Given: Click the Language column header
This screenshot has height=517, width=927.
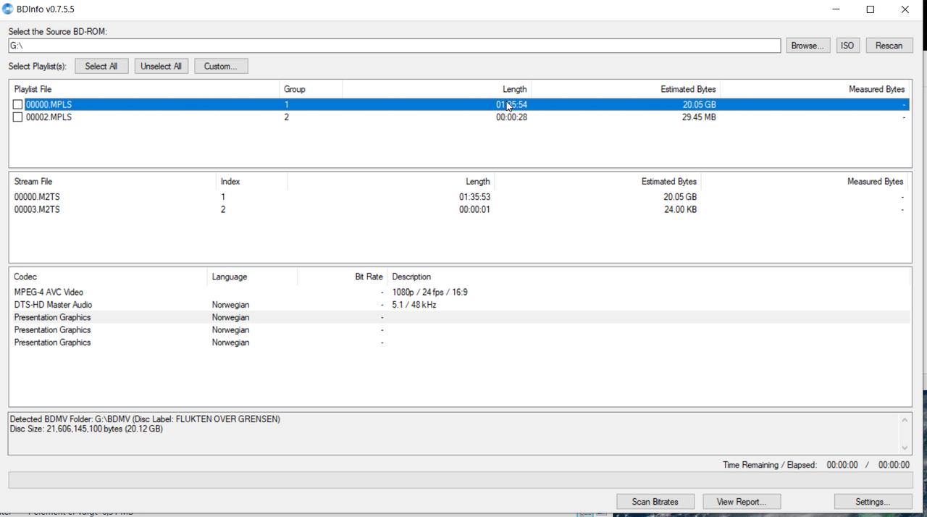Looking at the screenshot, I should (252, 277).
